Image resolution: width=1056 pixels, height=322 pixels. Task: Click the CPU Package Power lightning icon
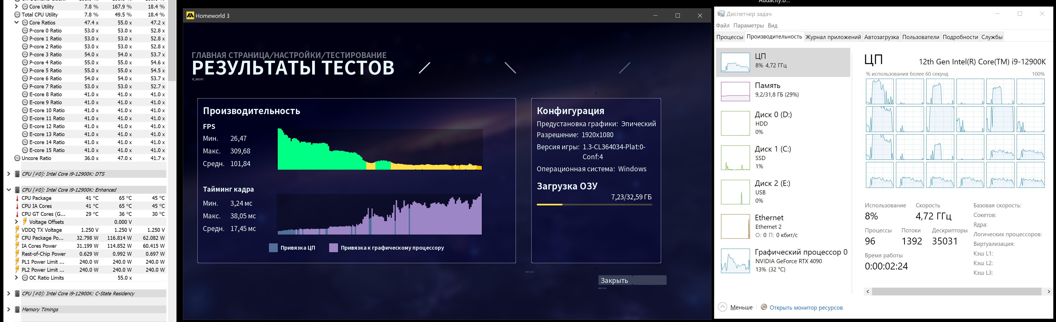[17, 238]
